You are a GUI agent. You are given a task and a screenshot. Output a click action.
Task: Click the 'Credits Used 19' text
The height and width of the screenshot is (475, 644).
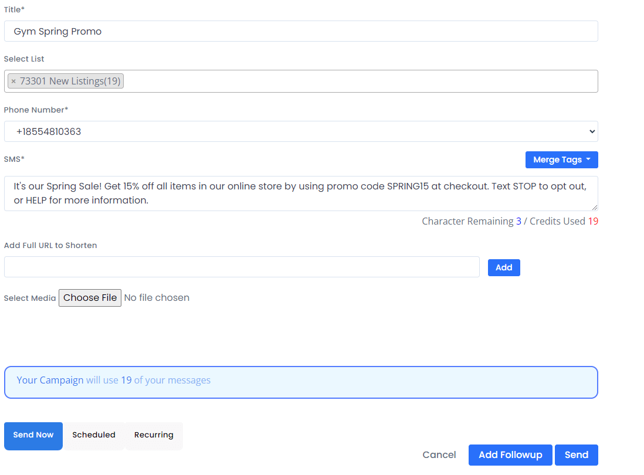(564, 221)
